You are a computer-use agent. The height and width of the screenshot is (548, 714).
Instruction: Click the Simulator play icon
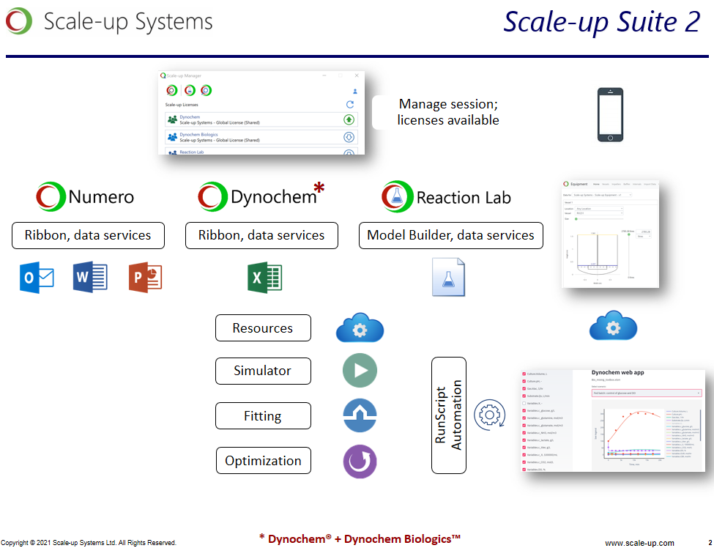click(360, 371)
